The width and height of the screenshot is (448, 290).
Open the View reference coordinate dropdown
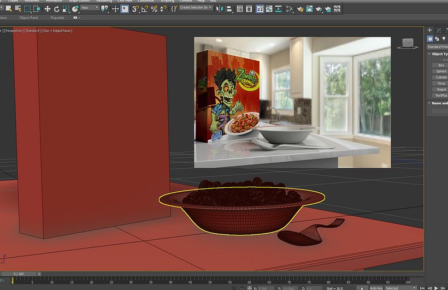pyautogui.click(x=91, y=8)
